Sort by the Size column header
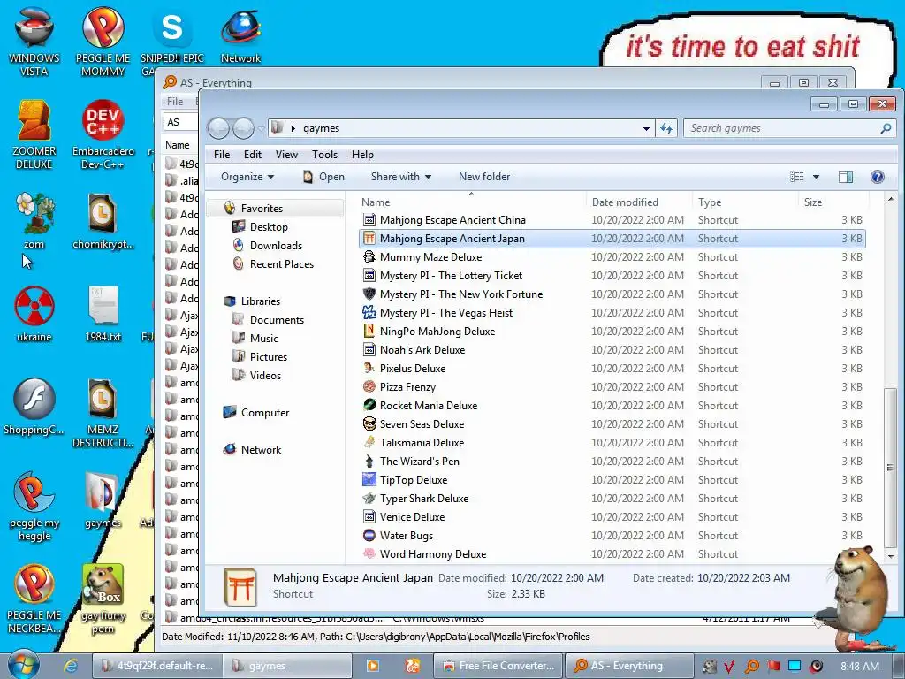Viewport: 905px width, 679px height. [833, 202]
